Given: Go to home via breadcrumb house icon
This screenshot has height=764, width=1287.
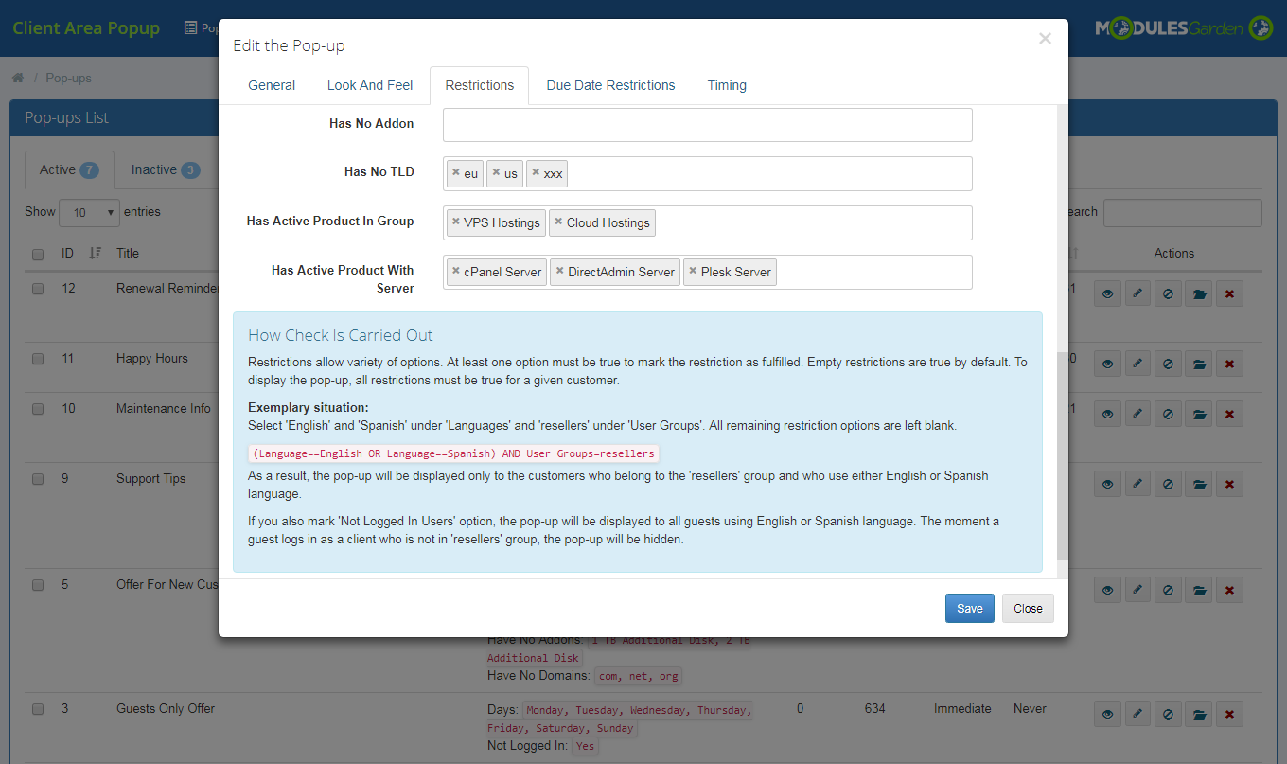Looking at the screenshot, I should coord(18,78).
